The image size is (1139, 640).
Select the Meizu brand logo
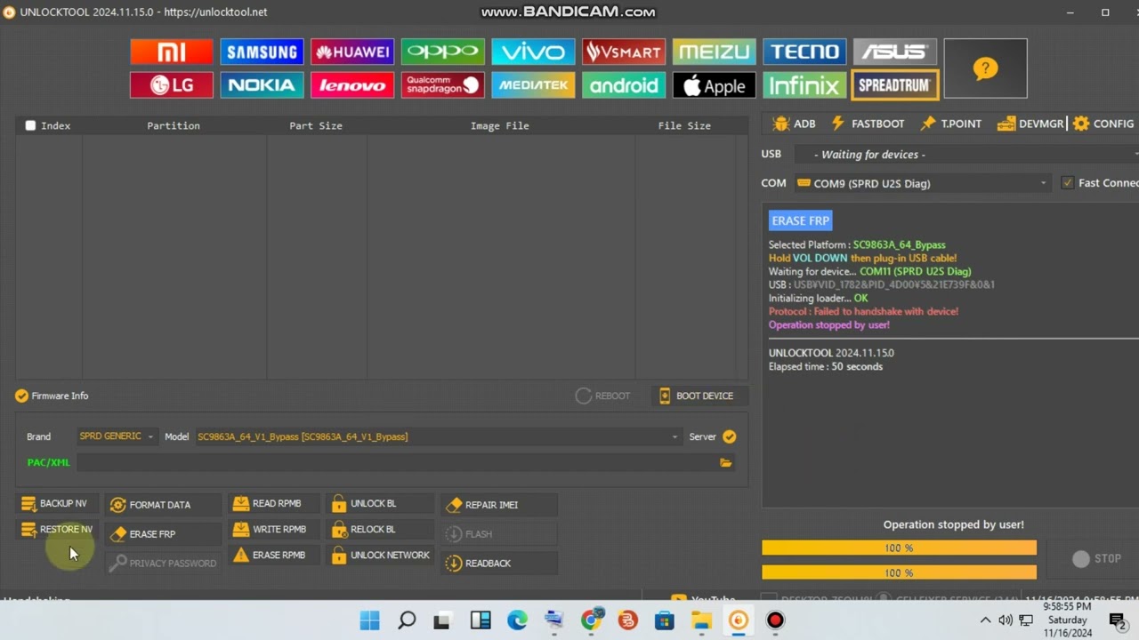point(714,52)
